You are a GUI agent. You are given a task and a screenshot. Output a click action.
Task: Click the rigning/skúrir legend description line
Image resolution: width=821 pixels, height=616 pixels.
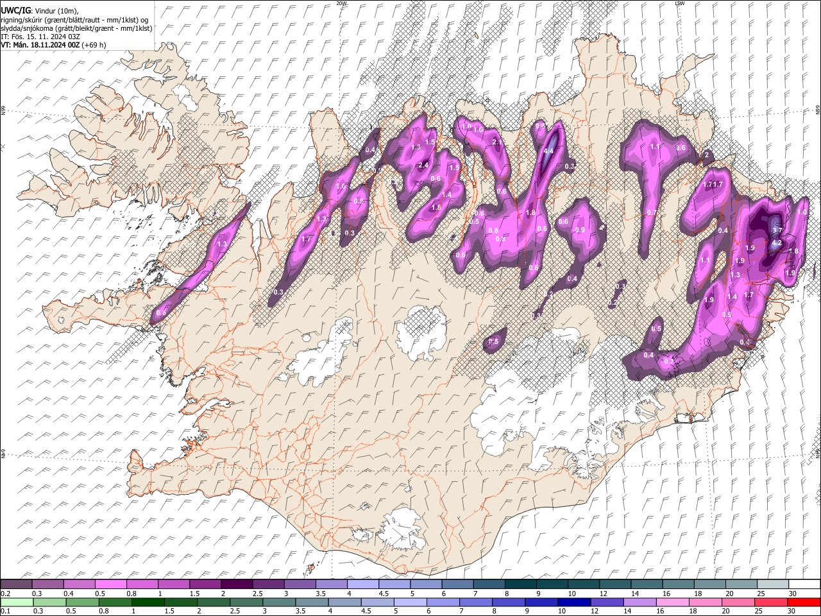point(74,20)
